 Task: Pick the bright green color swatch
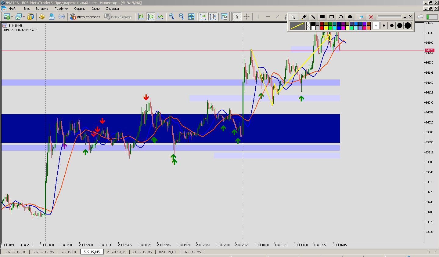pos(330,28)
